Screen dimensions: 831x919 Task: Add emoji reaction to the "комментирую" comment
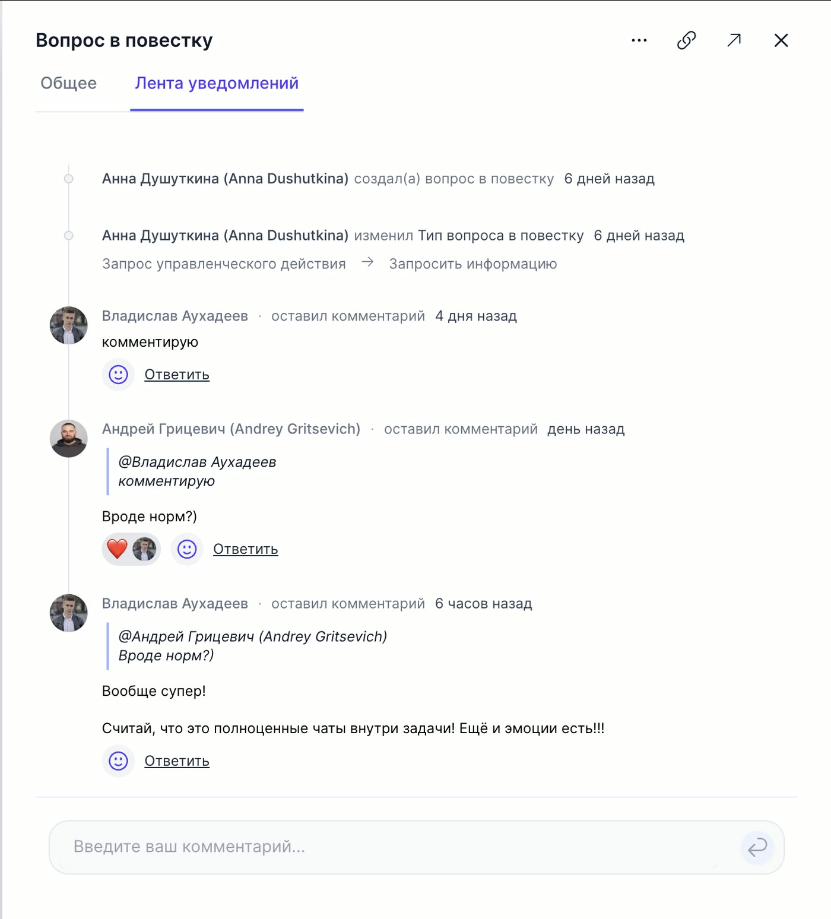[118, 375]
